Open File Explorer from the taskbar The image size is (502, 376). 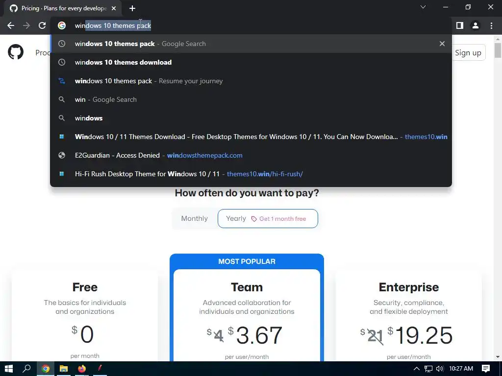[x=64, y=369]
